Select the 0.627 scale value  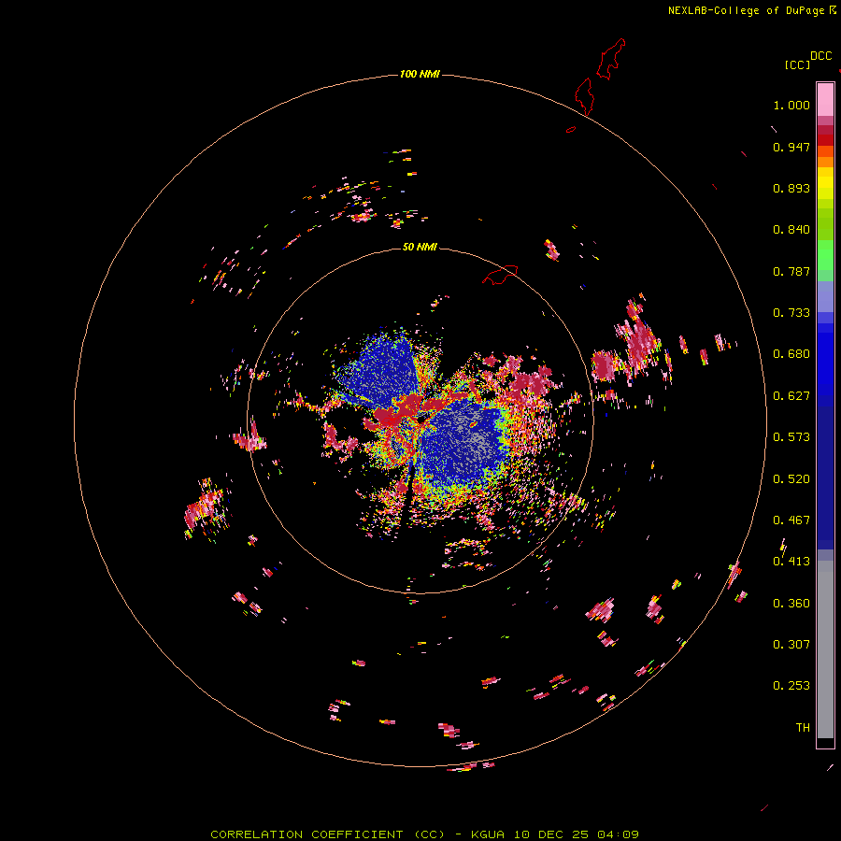pyautogui.click(x=791, y=396)
